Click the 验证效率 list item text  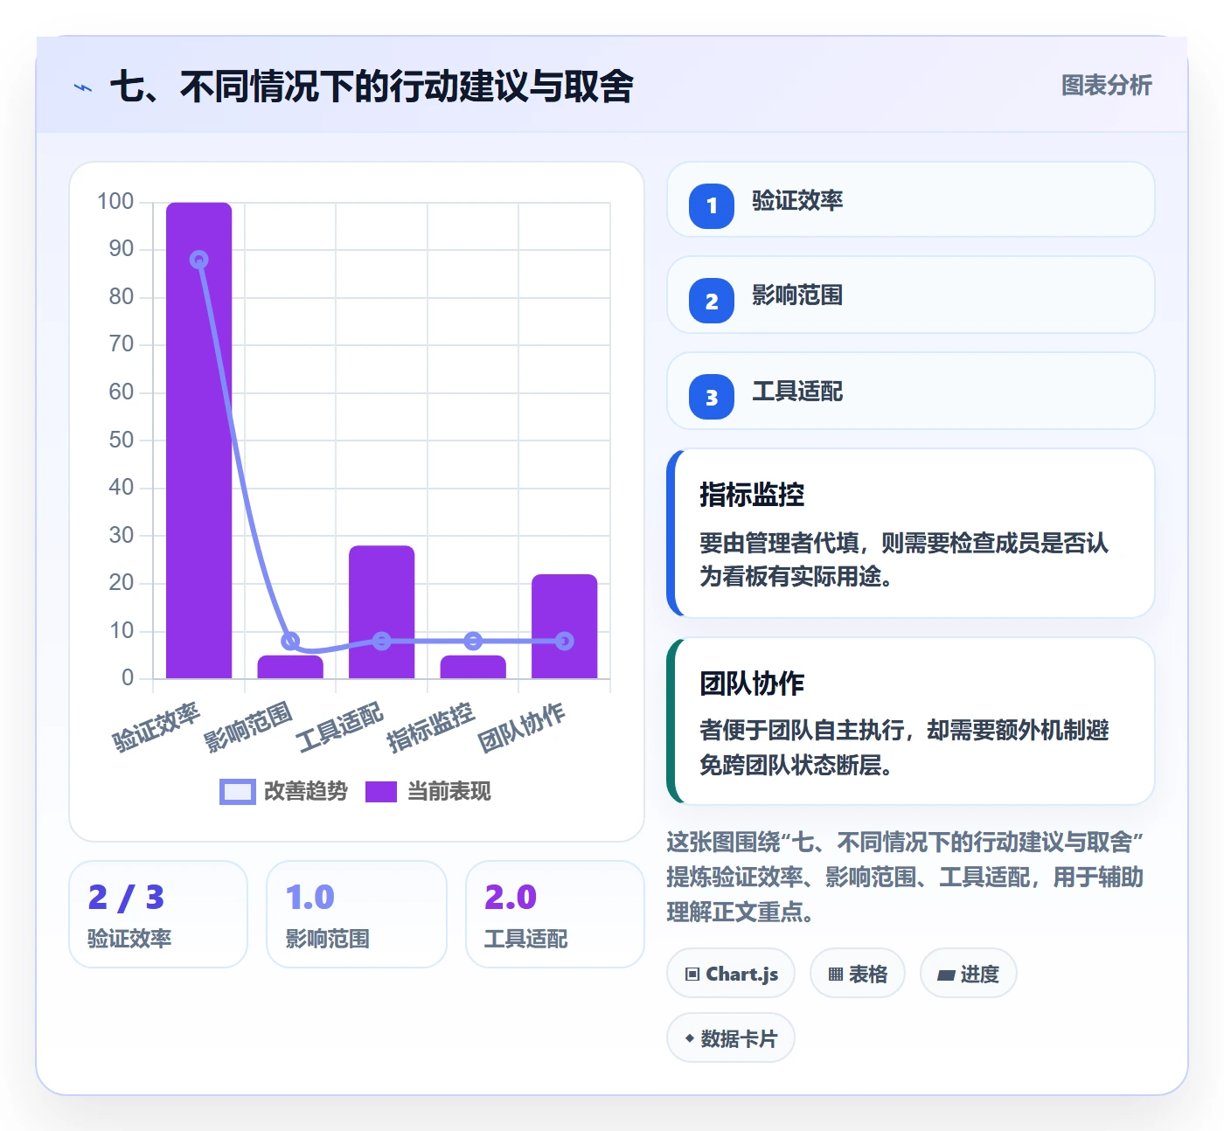click(797, 200)
